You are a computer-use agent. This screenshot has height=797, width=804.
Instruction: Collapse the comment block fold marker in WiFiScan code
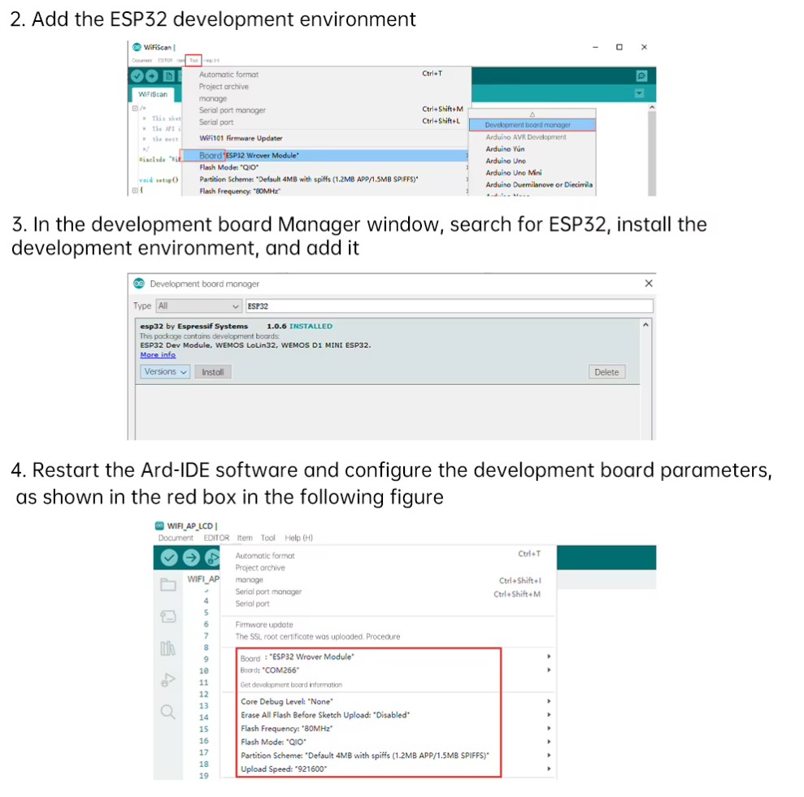(x=136, y=108)
